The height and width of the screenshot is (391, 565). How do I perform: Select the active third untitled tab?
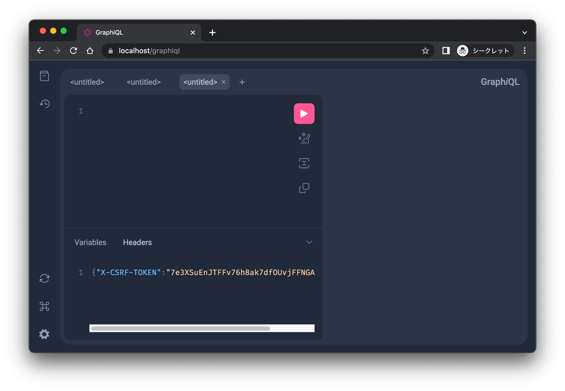pyautogui.click(x=200, y=82)
